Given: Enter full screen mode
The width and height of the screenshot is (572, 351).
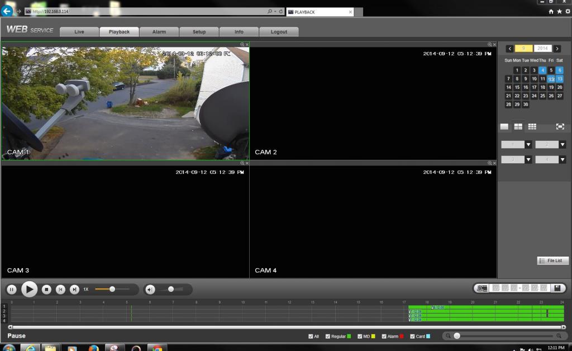Looking at the screenshot, I should coord(560,127).
